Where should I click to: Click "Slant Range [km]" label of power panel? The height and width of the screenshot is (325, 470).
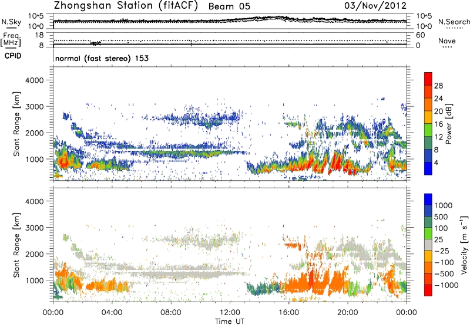[x=16, y=124]
